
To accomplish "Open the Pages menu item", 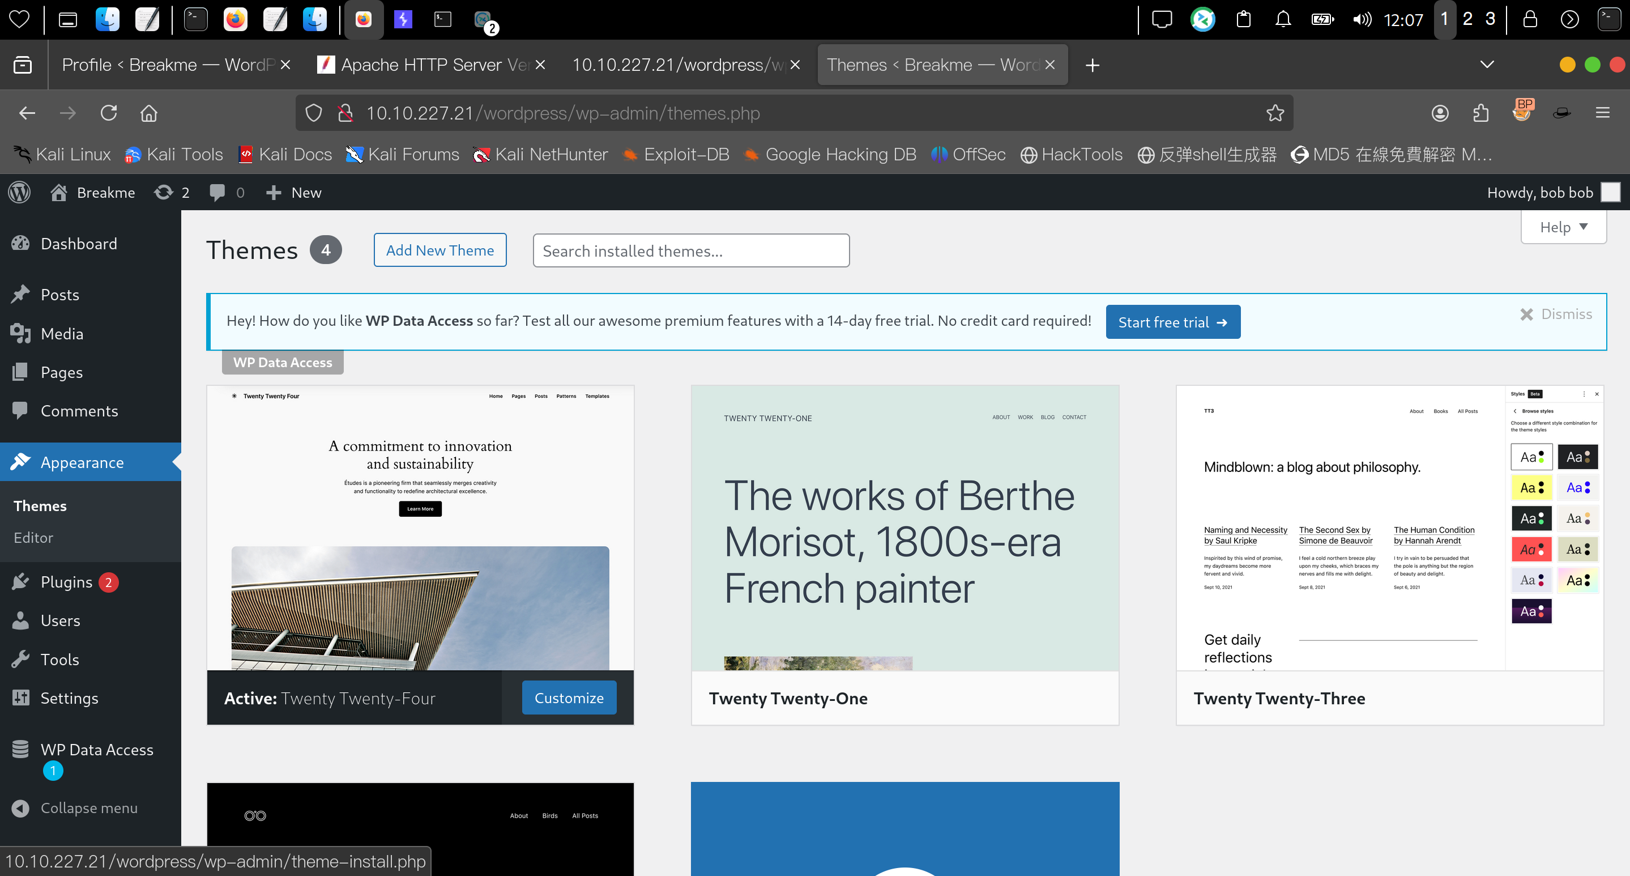I will click(x=61, y=372).
